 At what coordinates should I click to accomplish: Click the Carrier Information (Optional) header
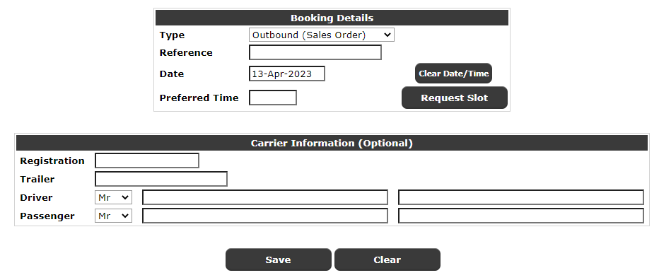click(332, 143)
